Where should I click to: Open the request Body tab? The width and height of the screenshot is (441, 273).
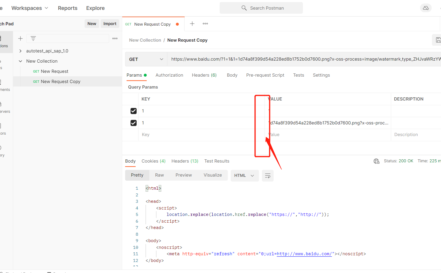pos(232,75)
